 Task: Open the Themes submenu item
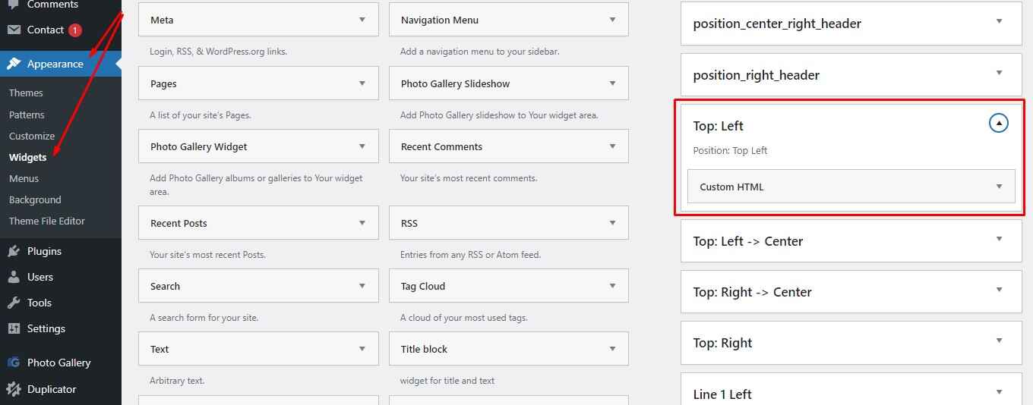[x=26, y=93]
